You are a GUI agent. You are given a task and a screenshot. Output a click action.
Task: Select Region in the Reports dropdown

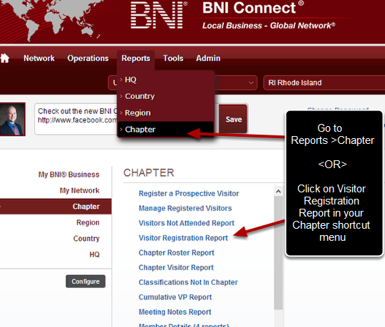(166, 113)
